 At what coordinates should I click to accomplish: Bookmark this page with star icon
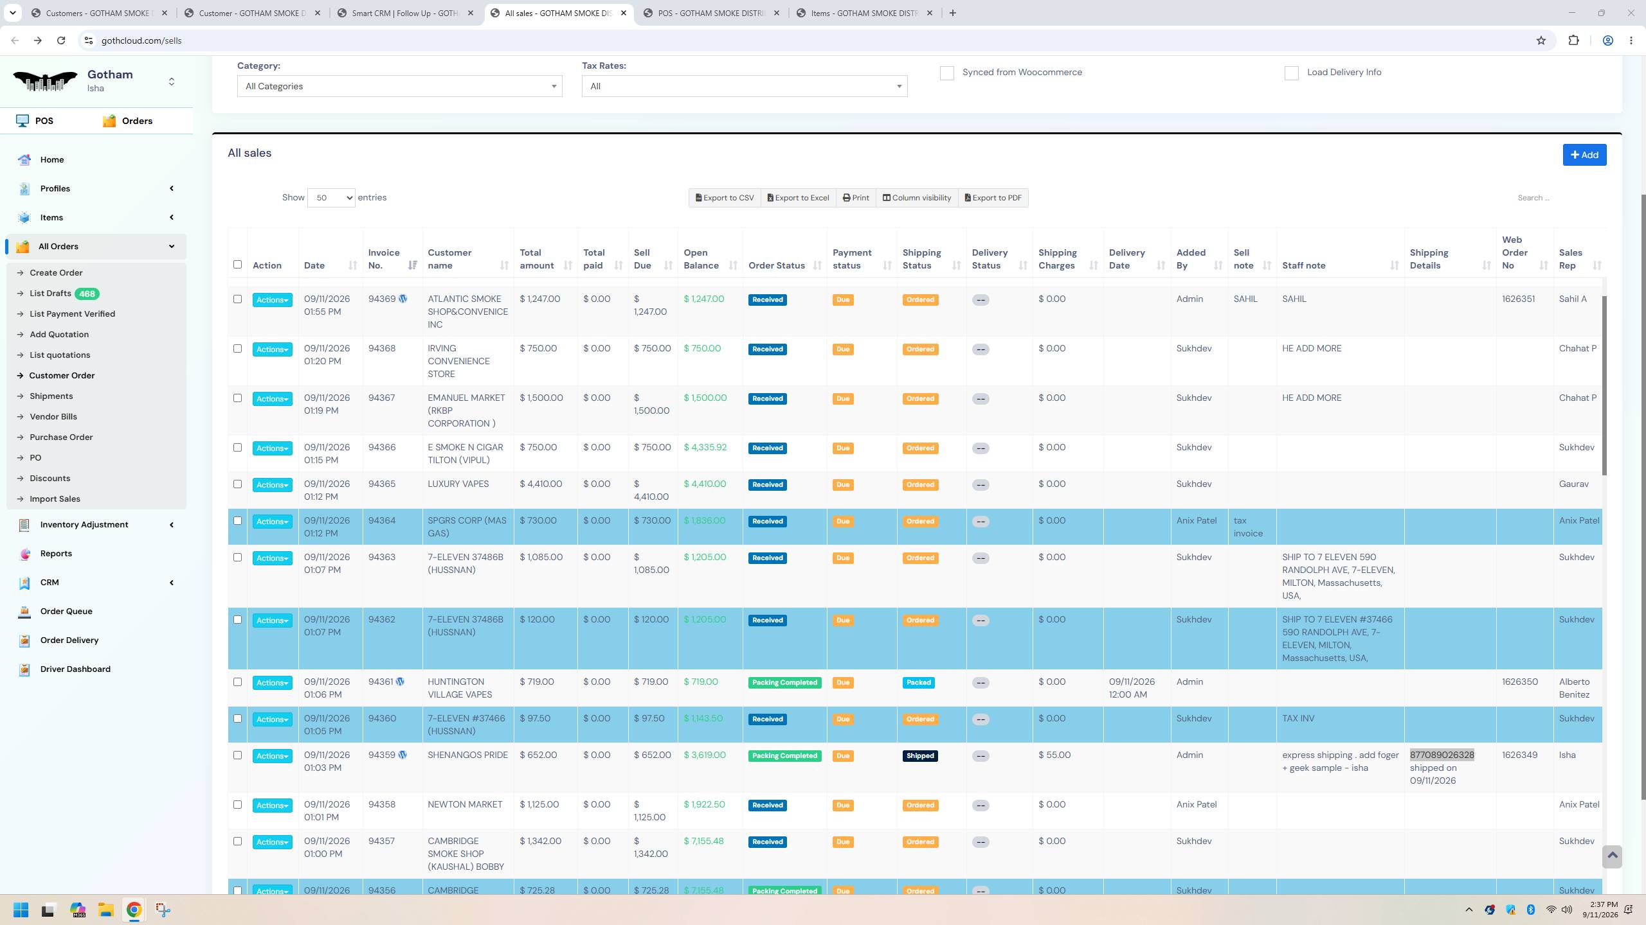pyautogui.click(x=1541, y=40)
